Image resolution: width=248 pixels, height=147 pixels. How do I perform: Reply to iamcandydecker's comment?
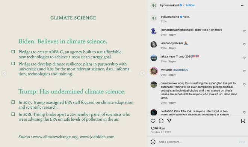tap(172, 48)
